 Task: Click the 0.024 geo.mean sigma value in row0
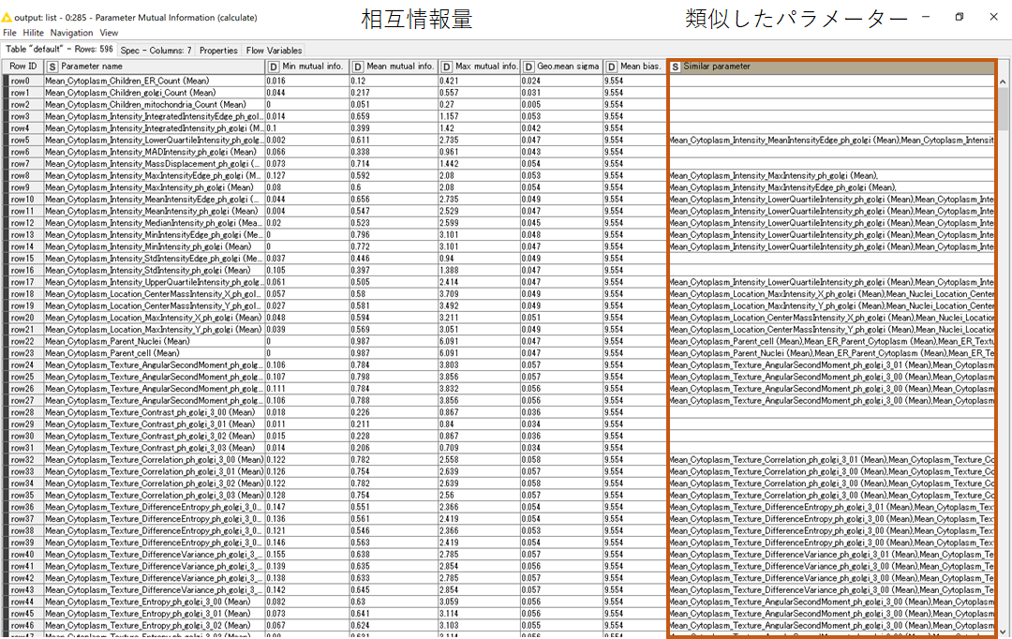click(561, 81)
